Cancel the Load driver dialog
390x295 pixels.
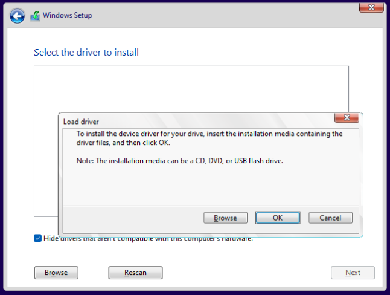[330, 218]
